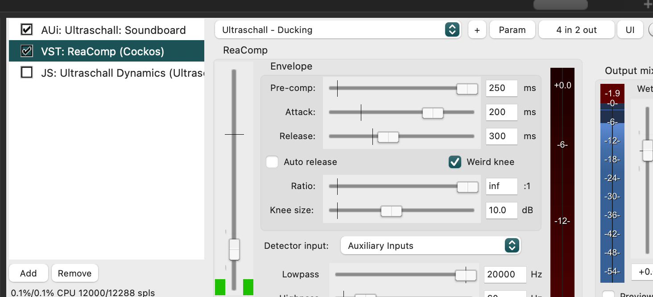Select AUi: Ultraschall: Soundboard in FX list

click(x=113, y=30)
